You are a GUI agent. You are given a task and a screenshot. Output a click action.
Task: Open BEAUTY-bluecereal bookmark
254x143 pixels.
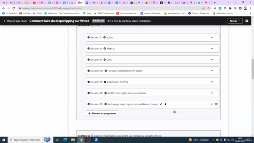pyautogui.click(x=104, y=13)
